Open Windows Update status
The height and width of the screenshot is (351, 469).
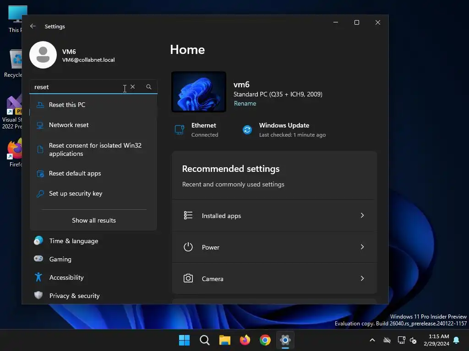[284, 130]
